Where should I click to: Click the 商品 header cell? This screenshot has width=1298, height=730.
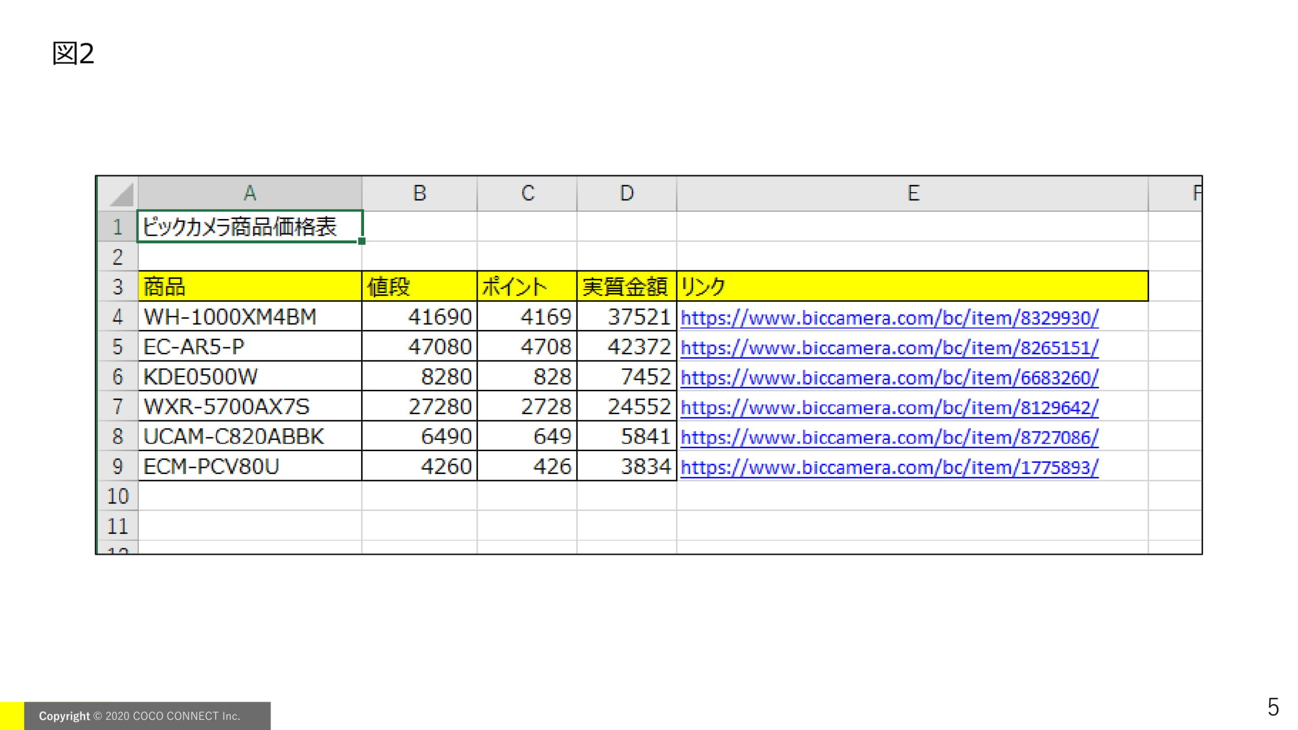(x=250, y=286)
